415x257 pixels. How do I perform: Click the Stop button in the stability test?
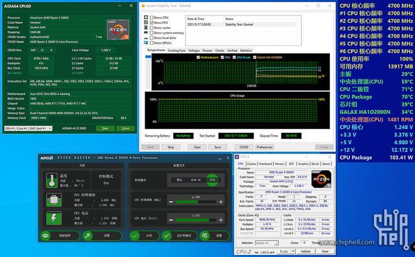(x=171, y=147)
